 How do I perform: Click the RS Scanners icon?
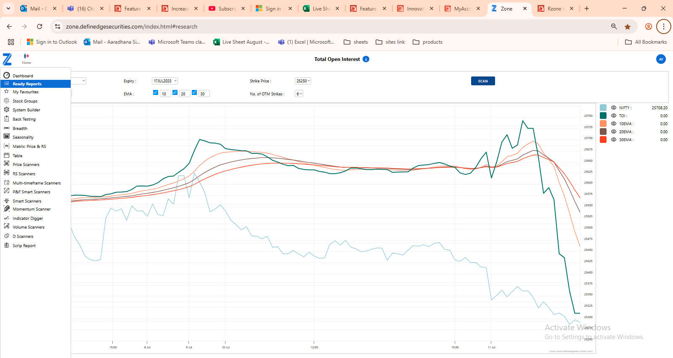tap(7, 173)
